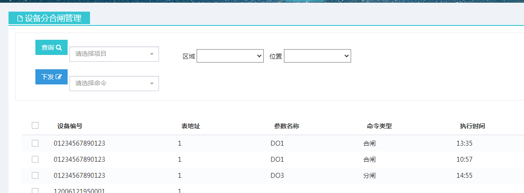Click the edit pencil icon on 下发
This screenshot has height=193, width=524.
coord(58,77)
